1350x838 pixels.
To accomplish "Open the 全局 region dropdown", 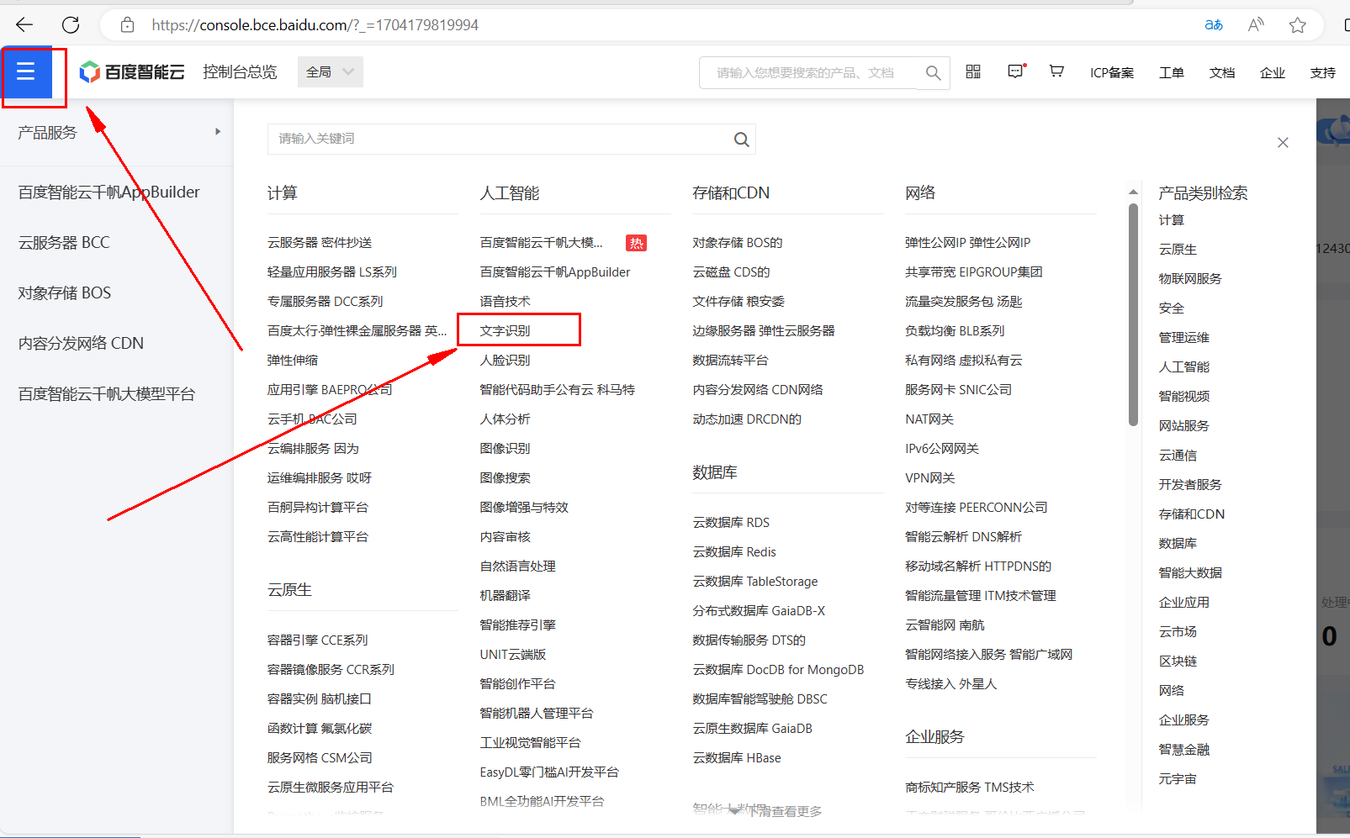I will [x=330, y=72].
